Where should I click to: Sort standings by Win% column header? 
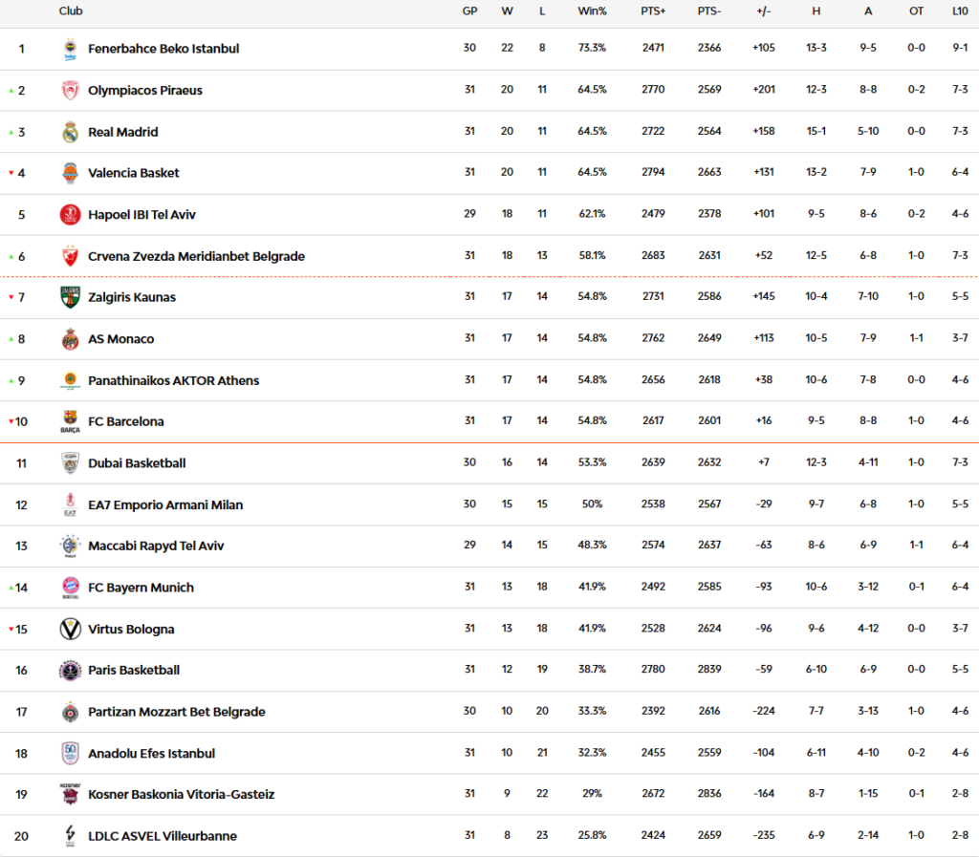pyautogui.click(x=592, y=11)
